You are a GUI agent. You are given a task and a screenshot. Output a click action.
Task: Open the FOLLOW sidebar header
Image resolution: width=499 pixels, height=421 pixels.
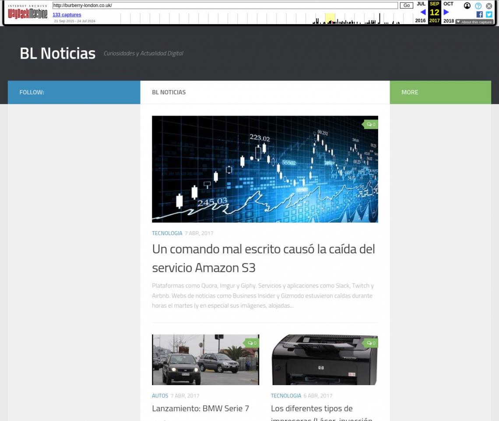(x=32, y=92)
